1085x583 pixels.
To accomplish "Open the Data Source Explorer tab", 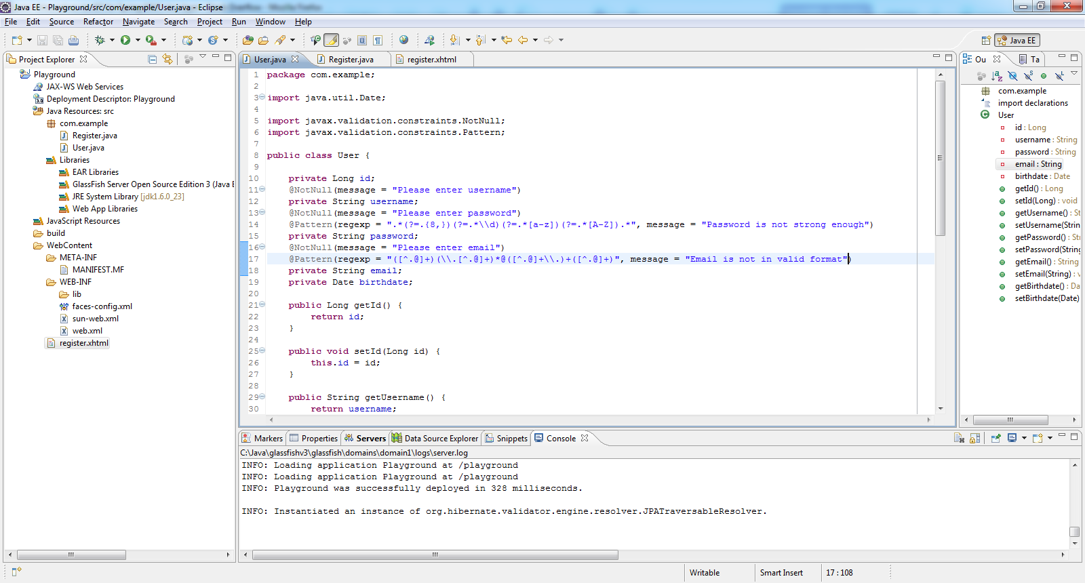I will point(435,439).
